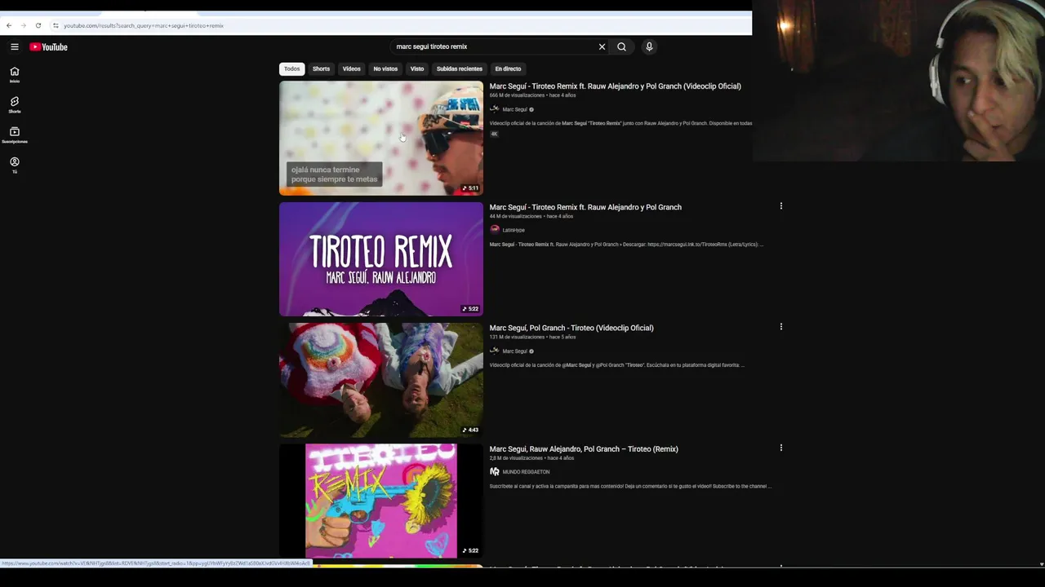Start voice search with microphone icon
This screenshot has width=1045, height=587.
[x=649, y=46]
